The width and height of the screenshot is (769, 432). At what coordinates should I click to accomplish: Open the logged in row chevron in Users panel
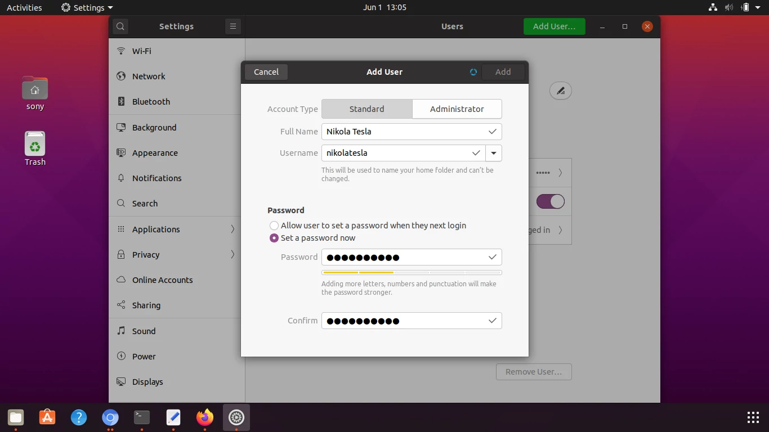coord(560,230)
